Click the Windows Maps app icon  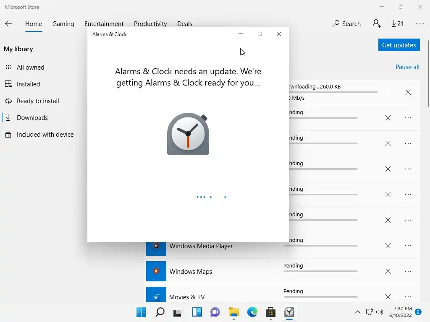pyautogui.click(x=156, y=271)
